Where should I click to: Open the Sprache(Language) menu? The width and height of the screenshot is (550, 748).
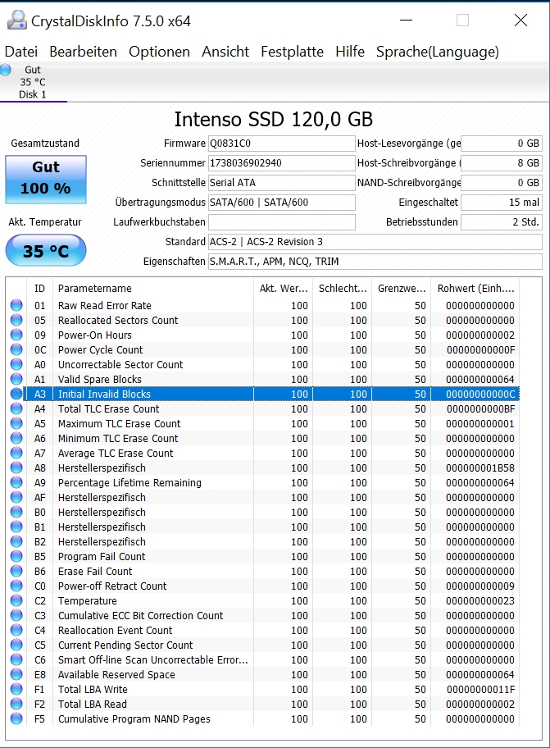438,52
